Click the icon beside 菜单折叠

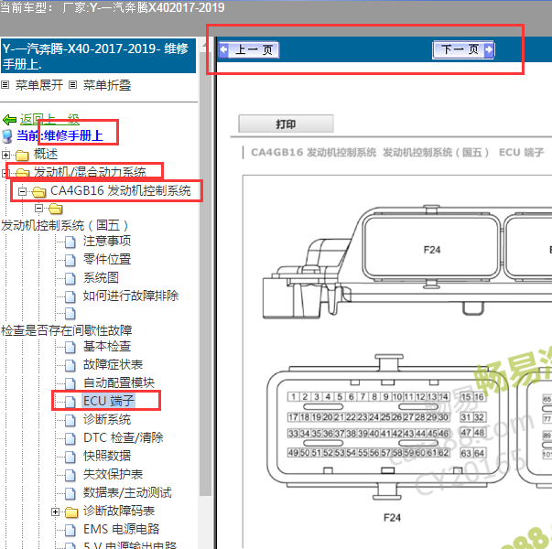[x=72, y=85]
